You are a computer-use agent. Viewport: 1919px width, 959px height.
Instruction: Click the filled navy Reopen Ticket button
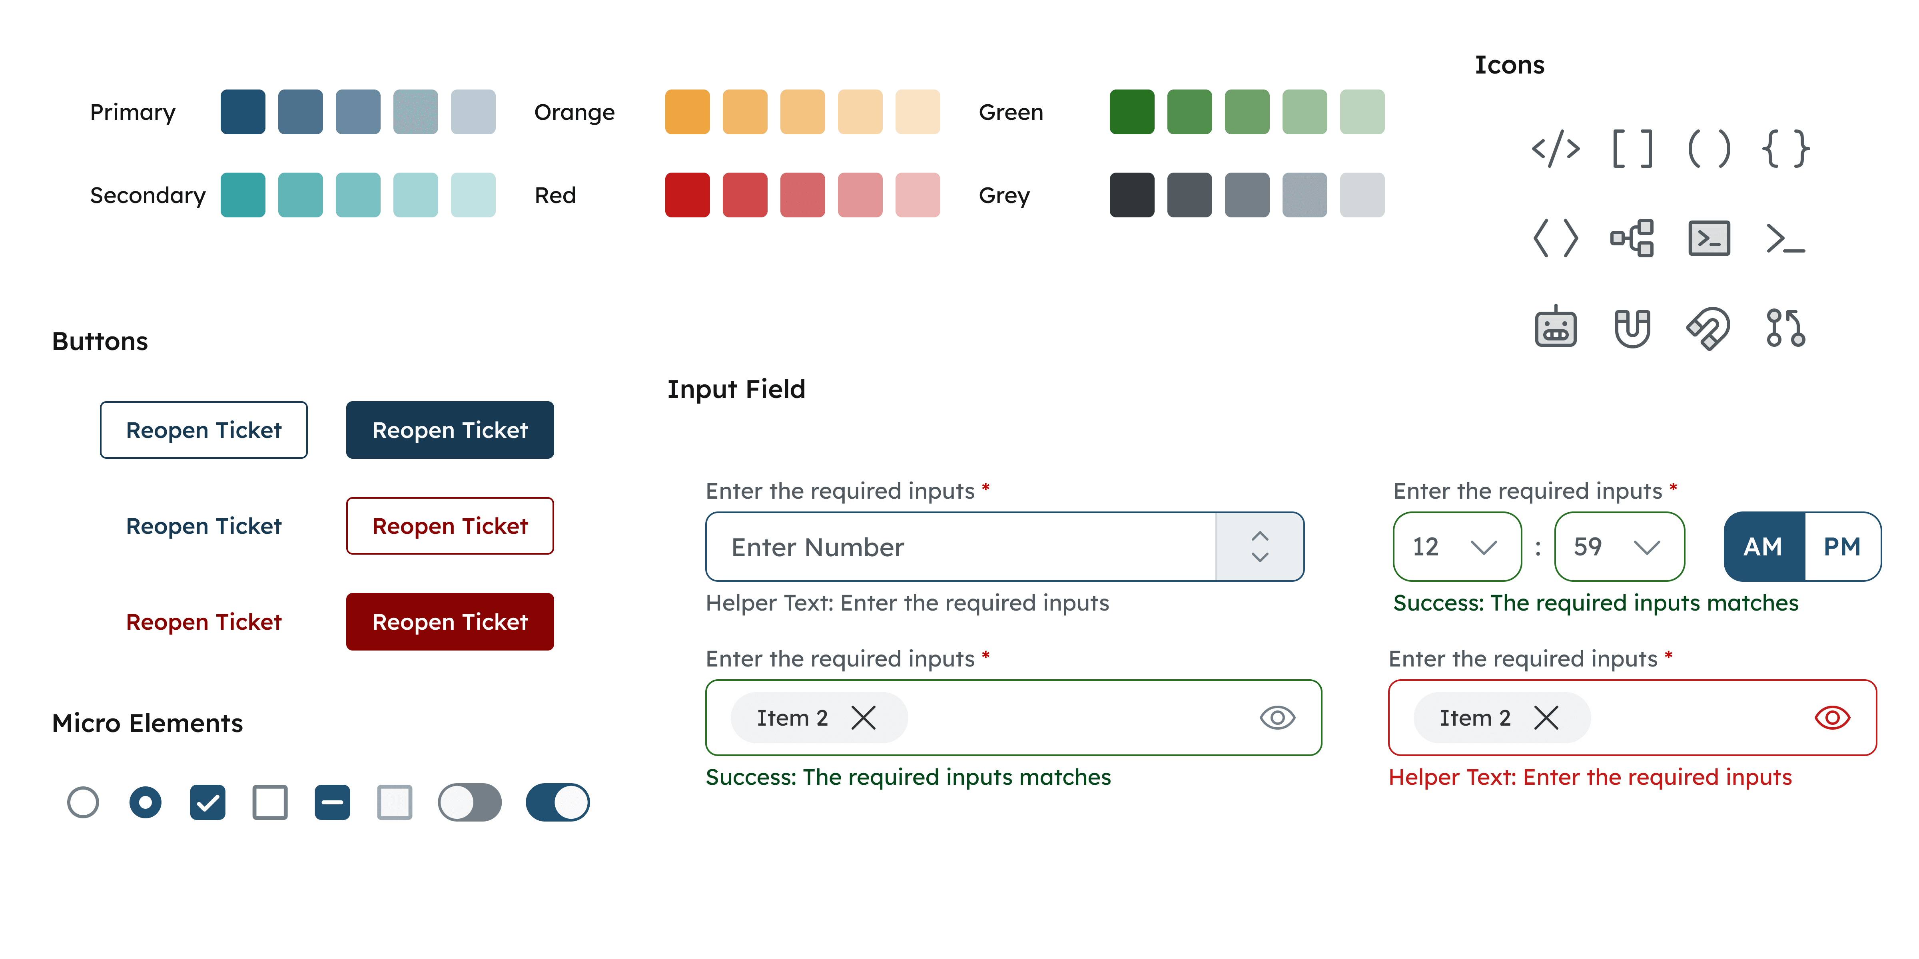pos(450,430)
